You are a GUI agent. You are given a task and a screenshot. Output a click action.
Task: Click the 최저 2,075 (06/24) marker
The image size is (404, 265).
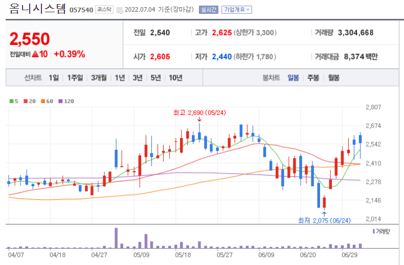click(x=324, y=221)
